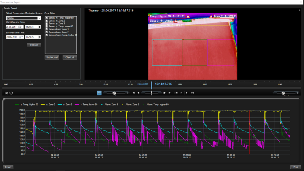Click the timeline zoom slider handle
The width and height of the screenshot is (304, 171).
click(x=283, y=93)
